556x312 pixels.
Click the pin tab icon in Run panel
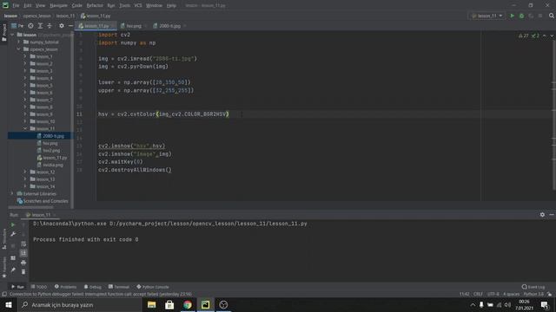pyautogui.click(x=13, y=270)
